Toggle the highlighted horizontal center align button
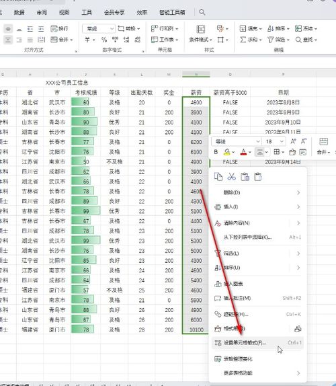336x386 pixels. (x=8, y=40)
